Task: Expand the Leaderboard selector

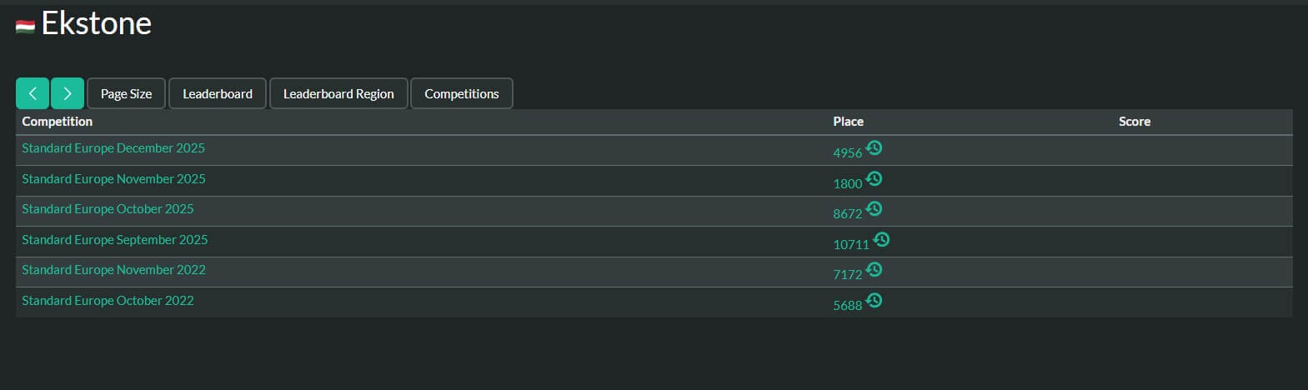Action: pyautogui.click(x=218, y=93)
